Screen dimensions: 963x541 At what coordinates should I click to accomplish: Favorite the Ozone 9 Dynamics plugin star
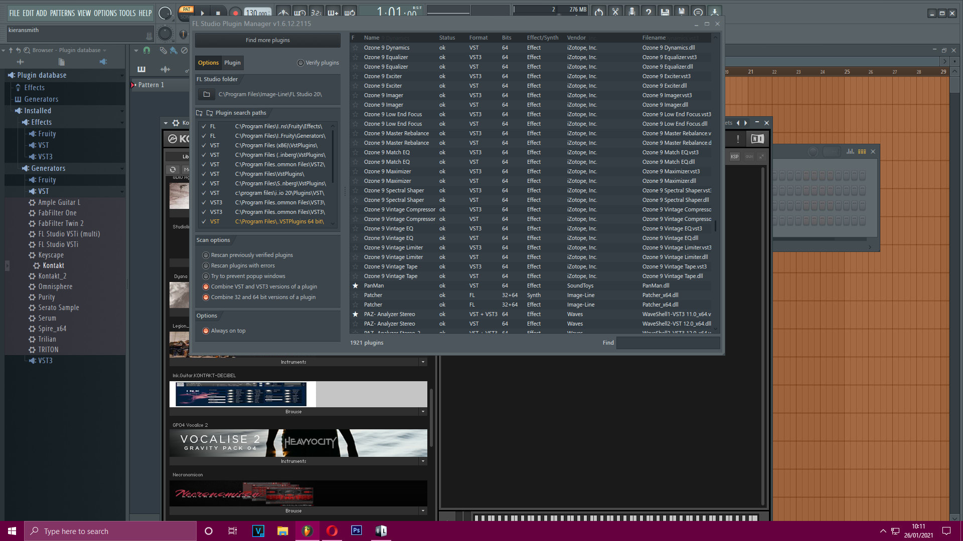(x=356, y=48)
